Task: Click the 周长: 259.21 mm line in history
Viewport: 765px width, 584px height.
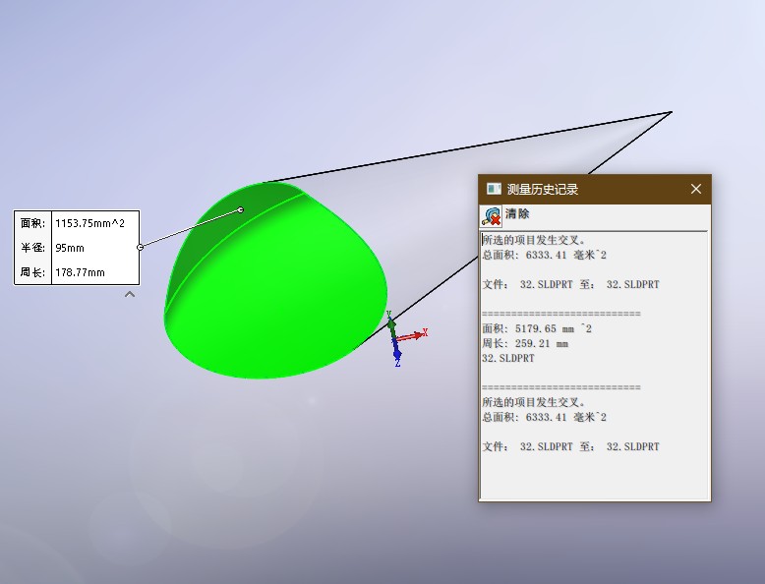Action: (x=525, y=344)
